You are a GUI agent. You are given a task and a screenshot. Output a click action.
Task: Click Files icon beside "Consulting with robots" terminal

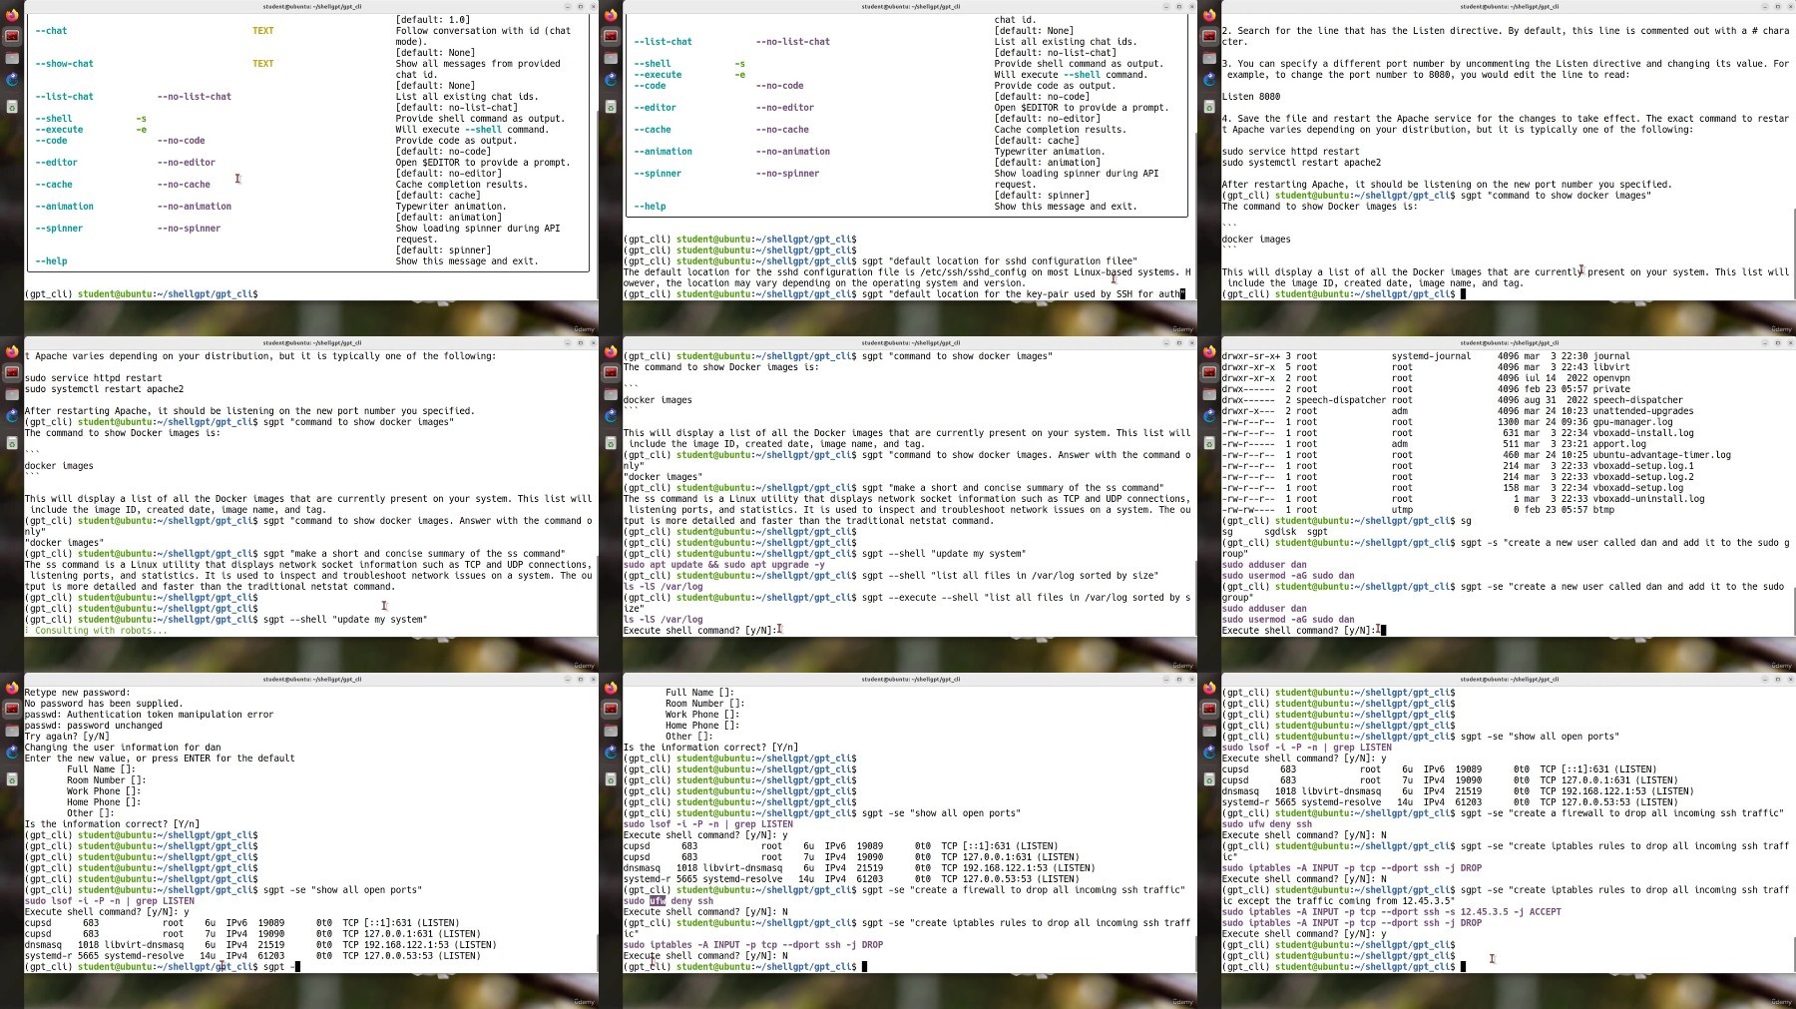point(12,394)
